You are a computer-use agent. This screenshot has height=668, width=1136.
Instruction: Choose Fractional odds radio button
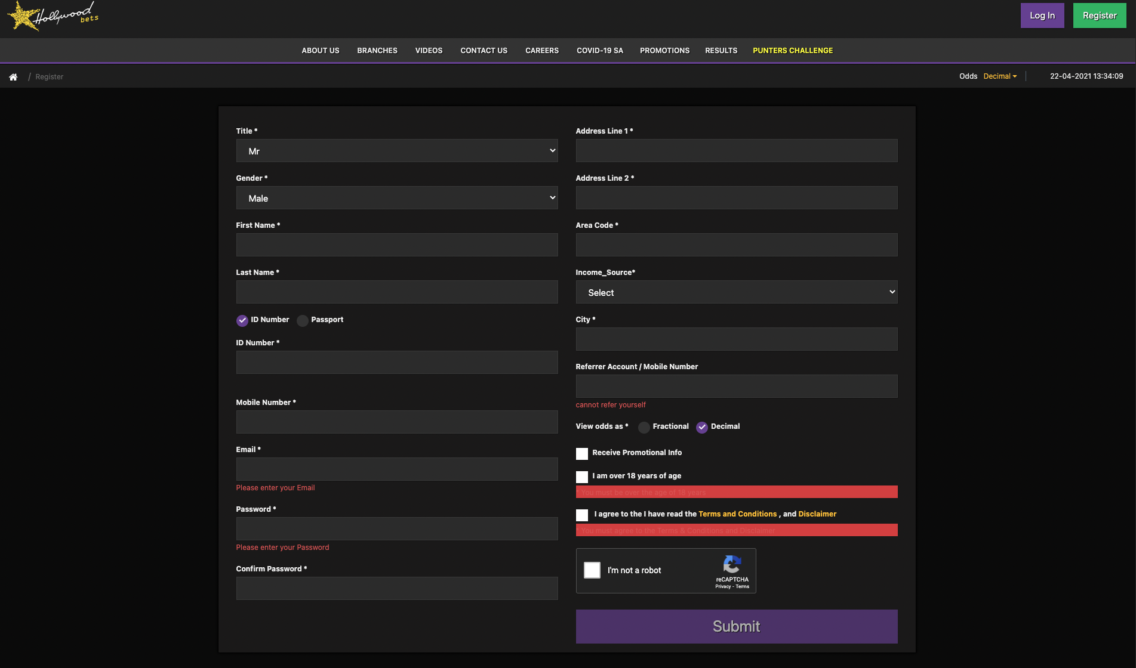pos(644,428)
